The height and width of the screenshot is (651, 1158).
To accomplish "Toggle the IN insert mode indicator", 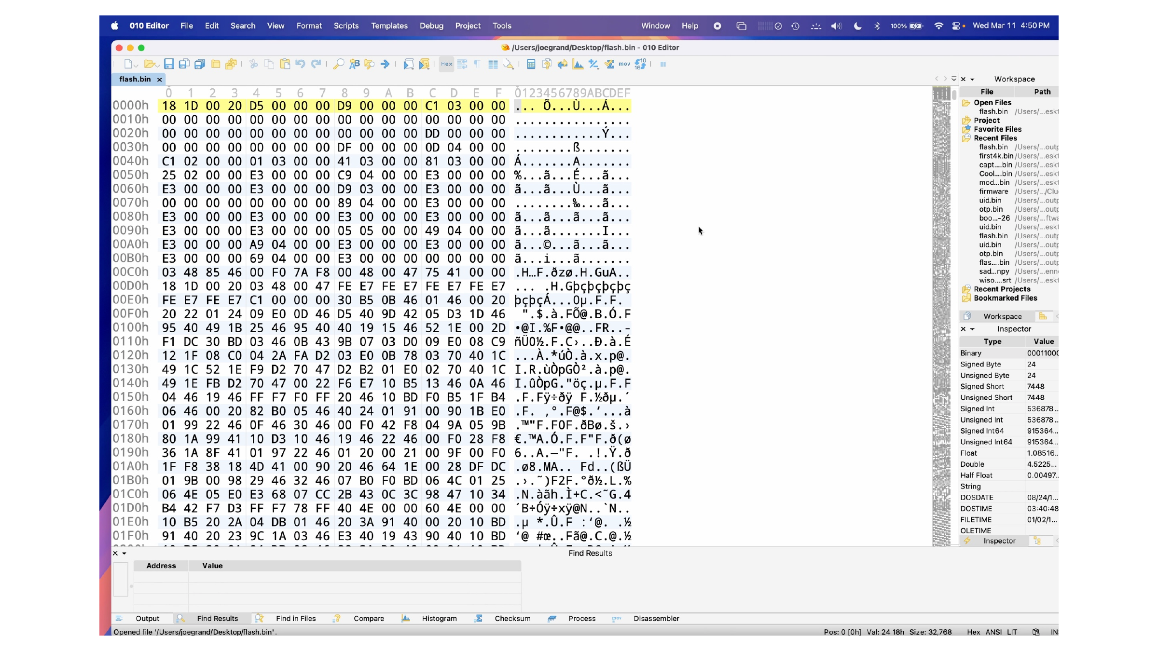I will pos(1054,632).
